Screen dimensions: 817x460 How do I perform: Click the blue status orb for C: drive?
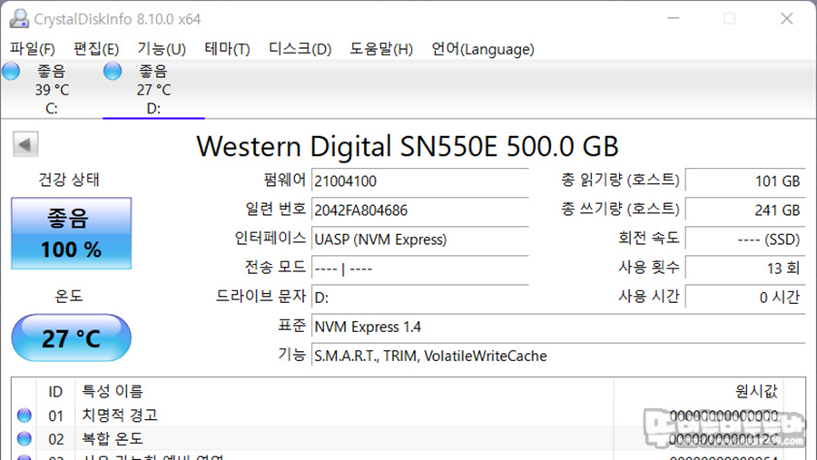tap(11, 71)
